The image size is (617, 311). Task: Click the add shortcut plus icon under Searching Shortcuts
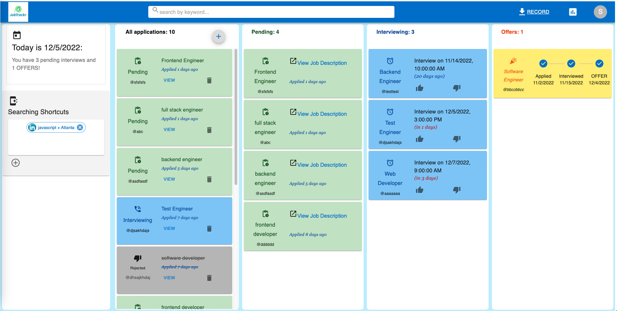[x=15, y=163]
